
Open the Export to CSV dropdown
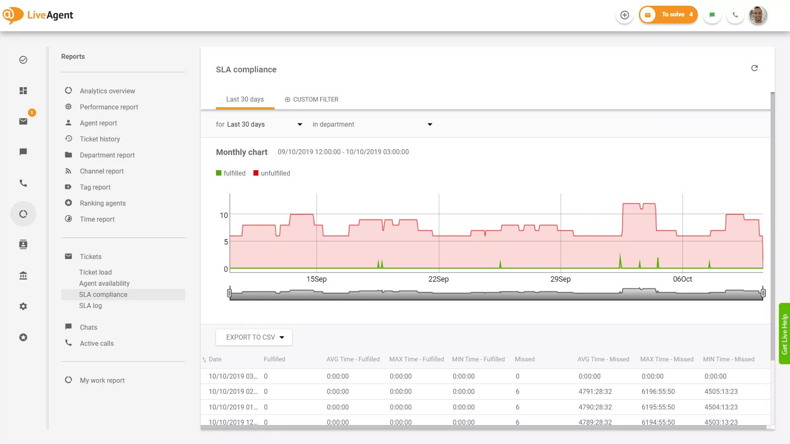tap(254, 337)
